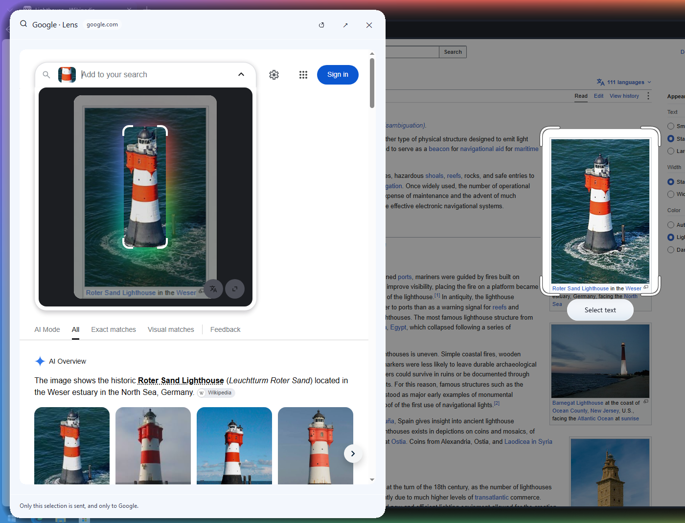Expand the 111 languages dropdown

coord(624,82)
